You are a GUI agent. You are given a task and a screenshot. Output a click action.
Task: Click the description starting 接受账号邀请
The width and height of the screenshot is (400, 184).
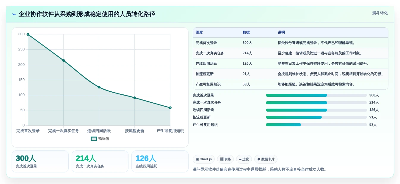coord(317,43)
